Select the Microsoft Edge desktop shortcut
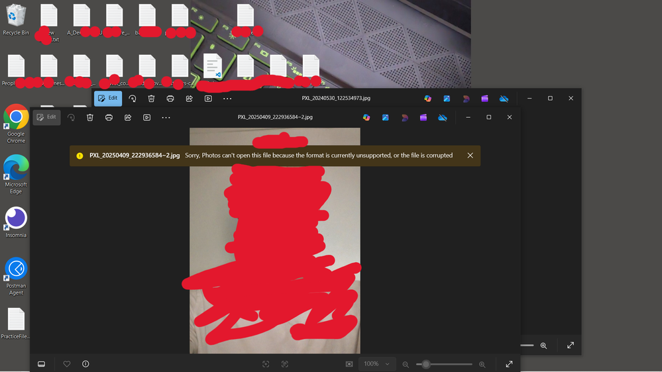 (16, 174)
